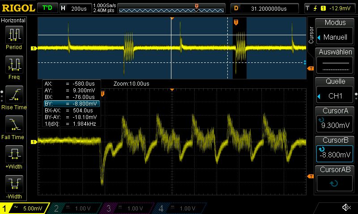The width and height of the screenshot is (358, 214).
Task: Open the Modus Manuell selector
Action: 335,32
